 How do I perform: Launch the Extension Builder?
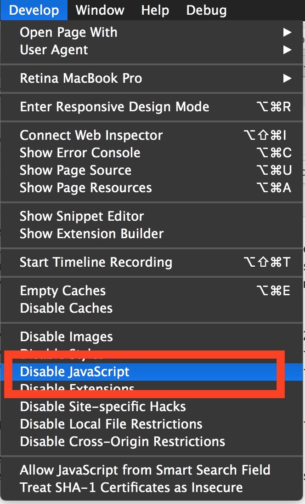point(91,234)
